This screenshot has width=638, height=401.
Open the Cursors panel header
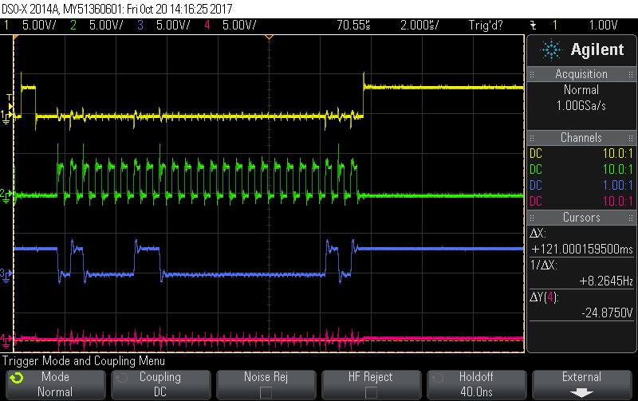coord(581,217)
